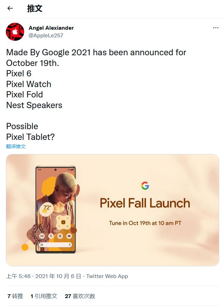Click the YouTube icon on the pictured phone

pyautogui.click(x=69, y=236)
